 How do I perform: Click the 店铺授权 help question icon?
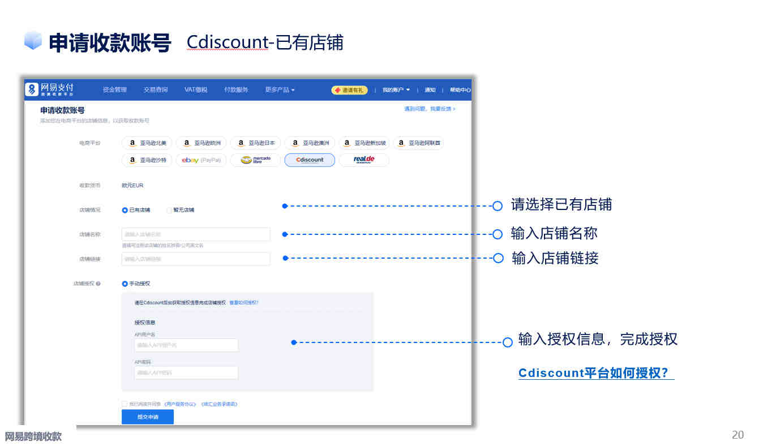click(98, 284)
